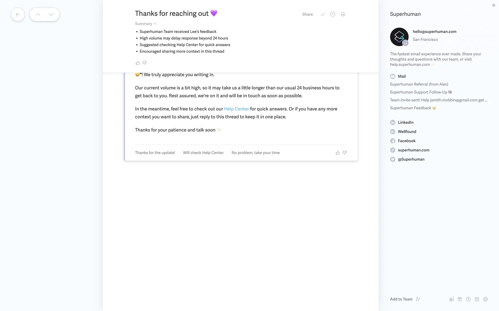Image resolution: width=499 pixels, height=311 pixels.
Task: Collapse the Summary section
Action: click(146, 24)
